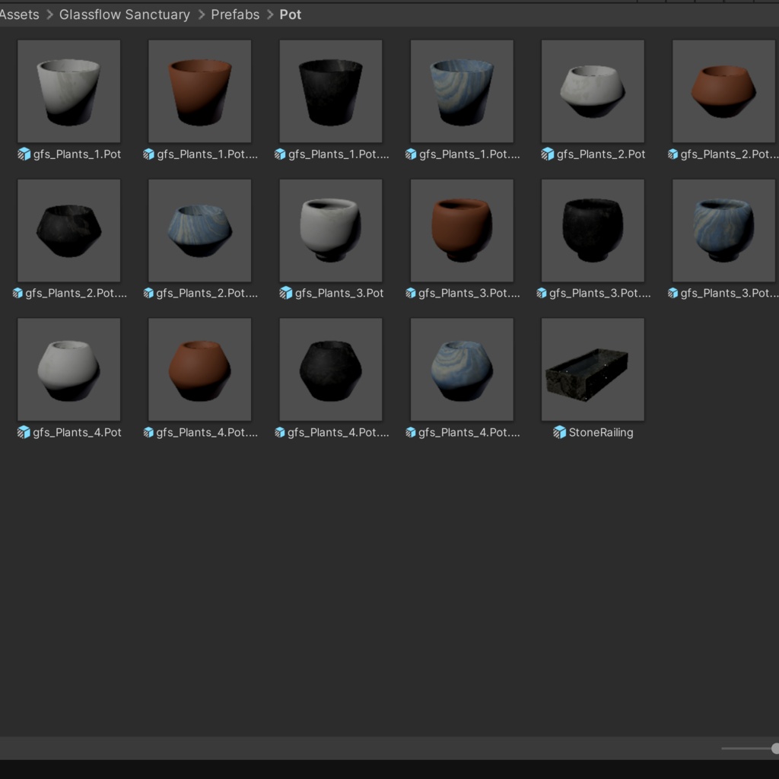
Task: Click the prefab cube icon beside gfs_Plants_3.Pot
Action: [x=286, y=293]
